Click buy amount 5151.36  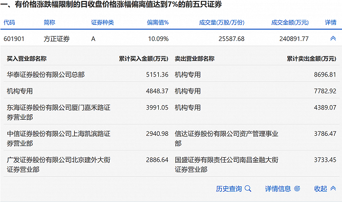157,75
